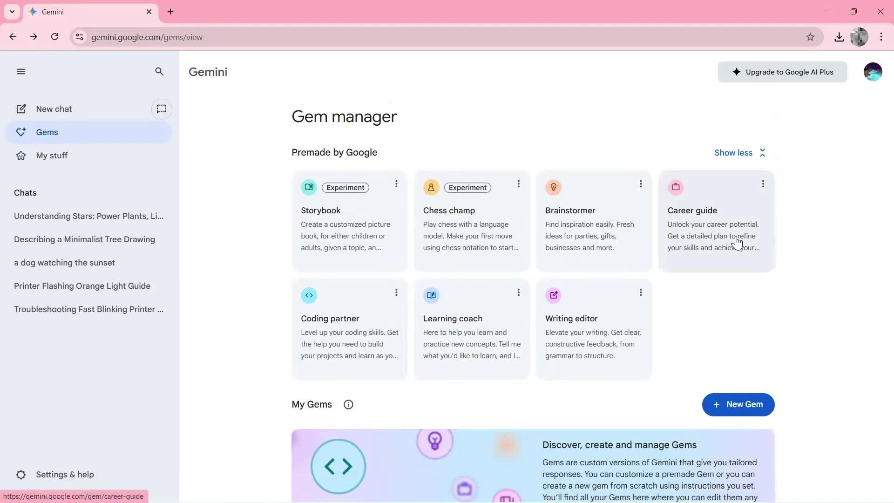The image size is (894, 503).
Task: Click the hamburger main menu icon
Action: pos(20,72)
